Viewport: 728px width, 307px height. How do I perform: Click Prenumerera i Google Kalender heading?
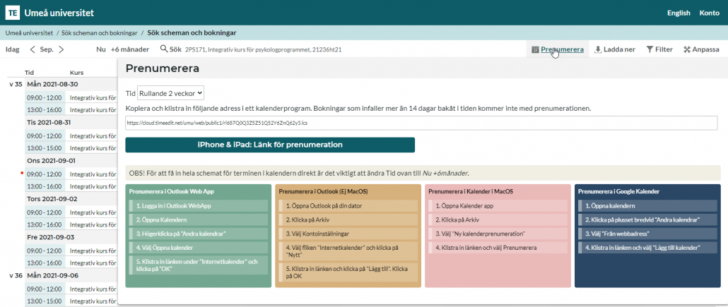pos(619,191)
